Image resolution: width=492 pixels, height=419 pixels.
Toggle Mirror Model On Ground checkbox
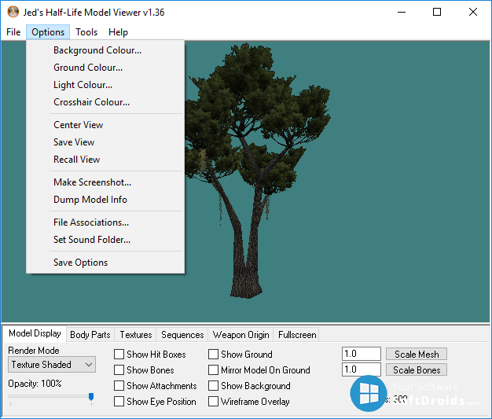click(213, 370)
